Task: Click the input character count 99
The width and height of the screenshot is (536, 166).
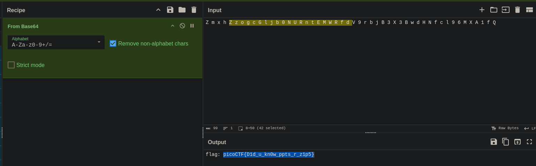Action: coord(212,128)
